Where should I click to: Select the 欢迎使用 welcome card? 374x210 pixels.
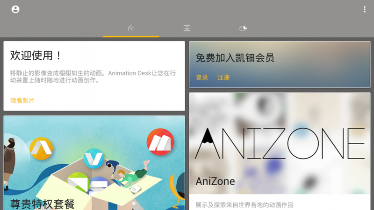click(94, 76)
